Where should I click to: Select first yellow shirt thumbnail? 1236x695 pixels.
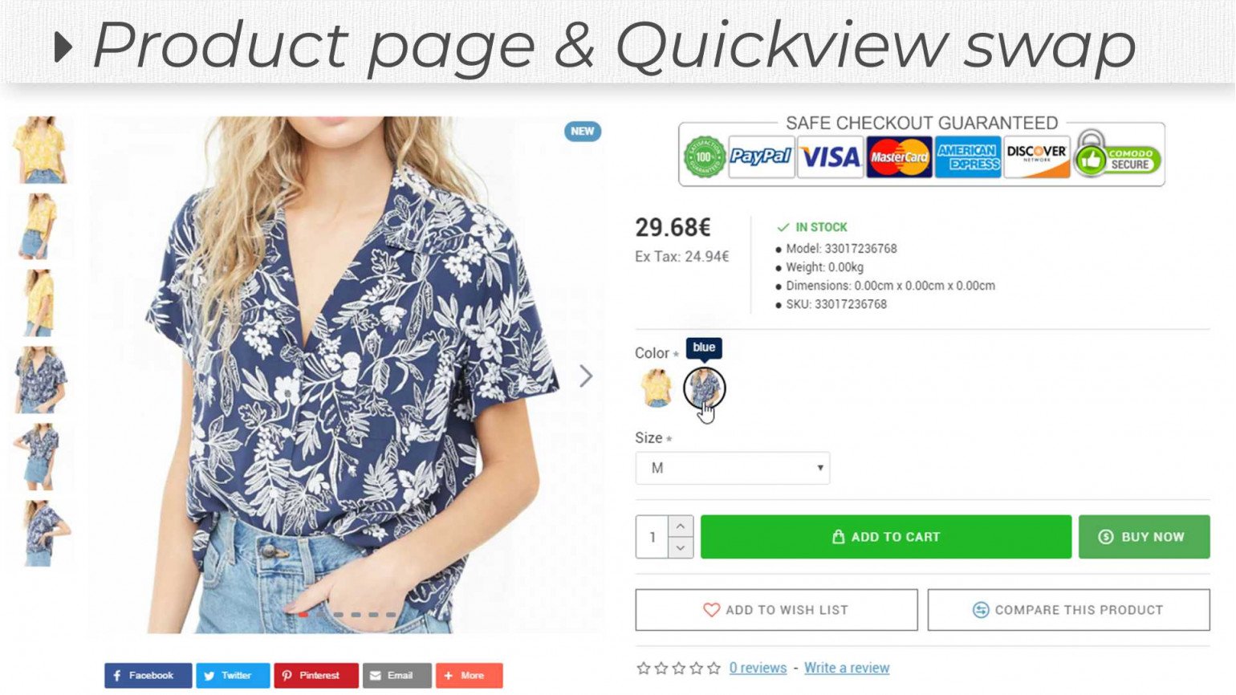[40, 150]
